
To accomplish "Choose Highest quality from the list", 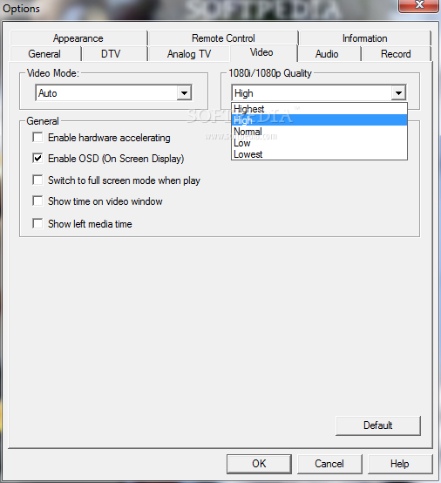I will pyautogui.click(x=319, y=109).
